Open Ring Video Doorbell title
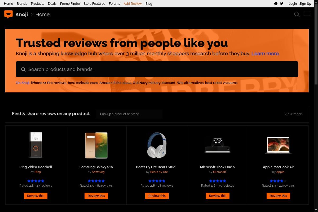 (x=36, y=167)
